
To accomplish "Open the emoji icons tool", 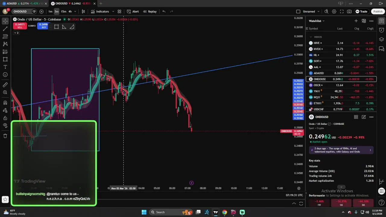I will (5, 75).
